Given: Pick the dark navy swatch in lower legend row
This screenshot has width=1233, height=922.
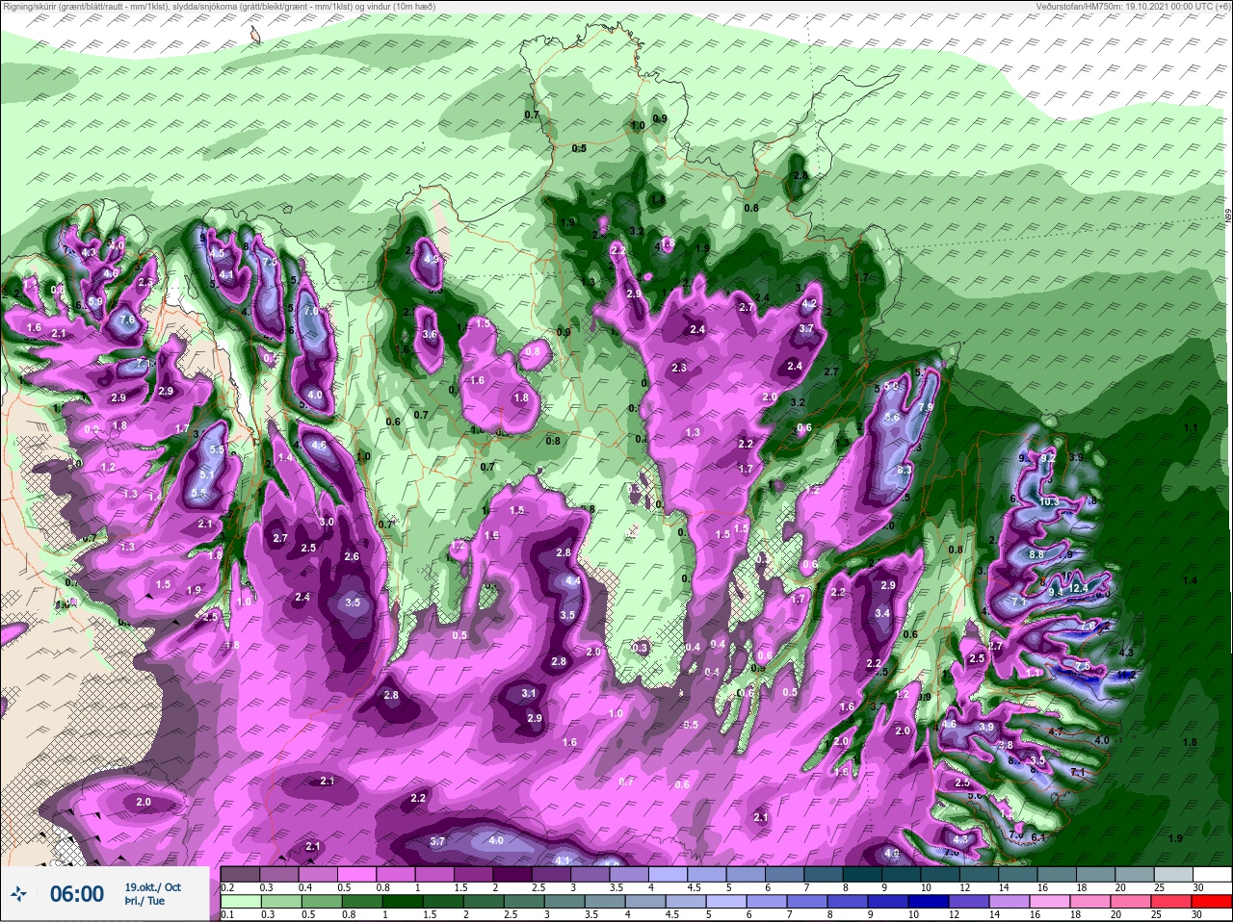Looking at the screenshot, I should [x=928, y=902].
